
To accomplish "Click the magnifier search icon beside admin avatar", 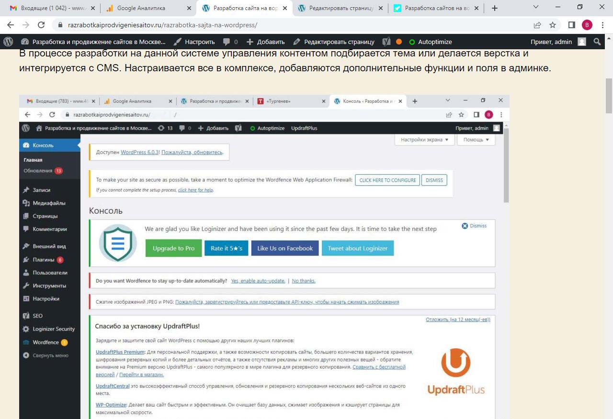I will (x=597, y=42).
